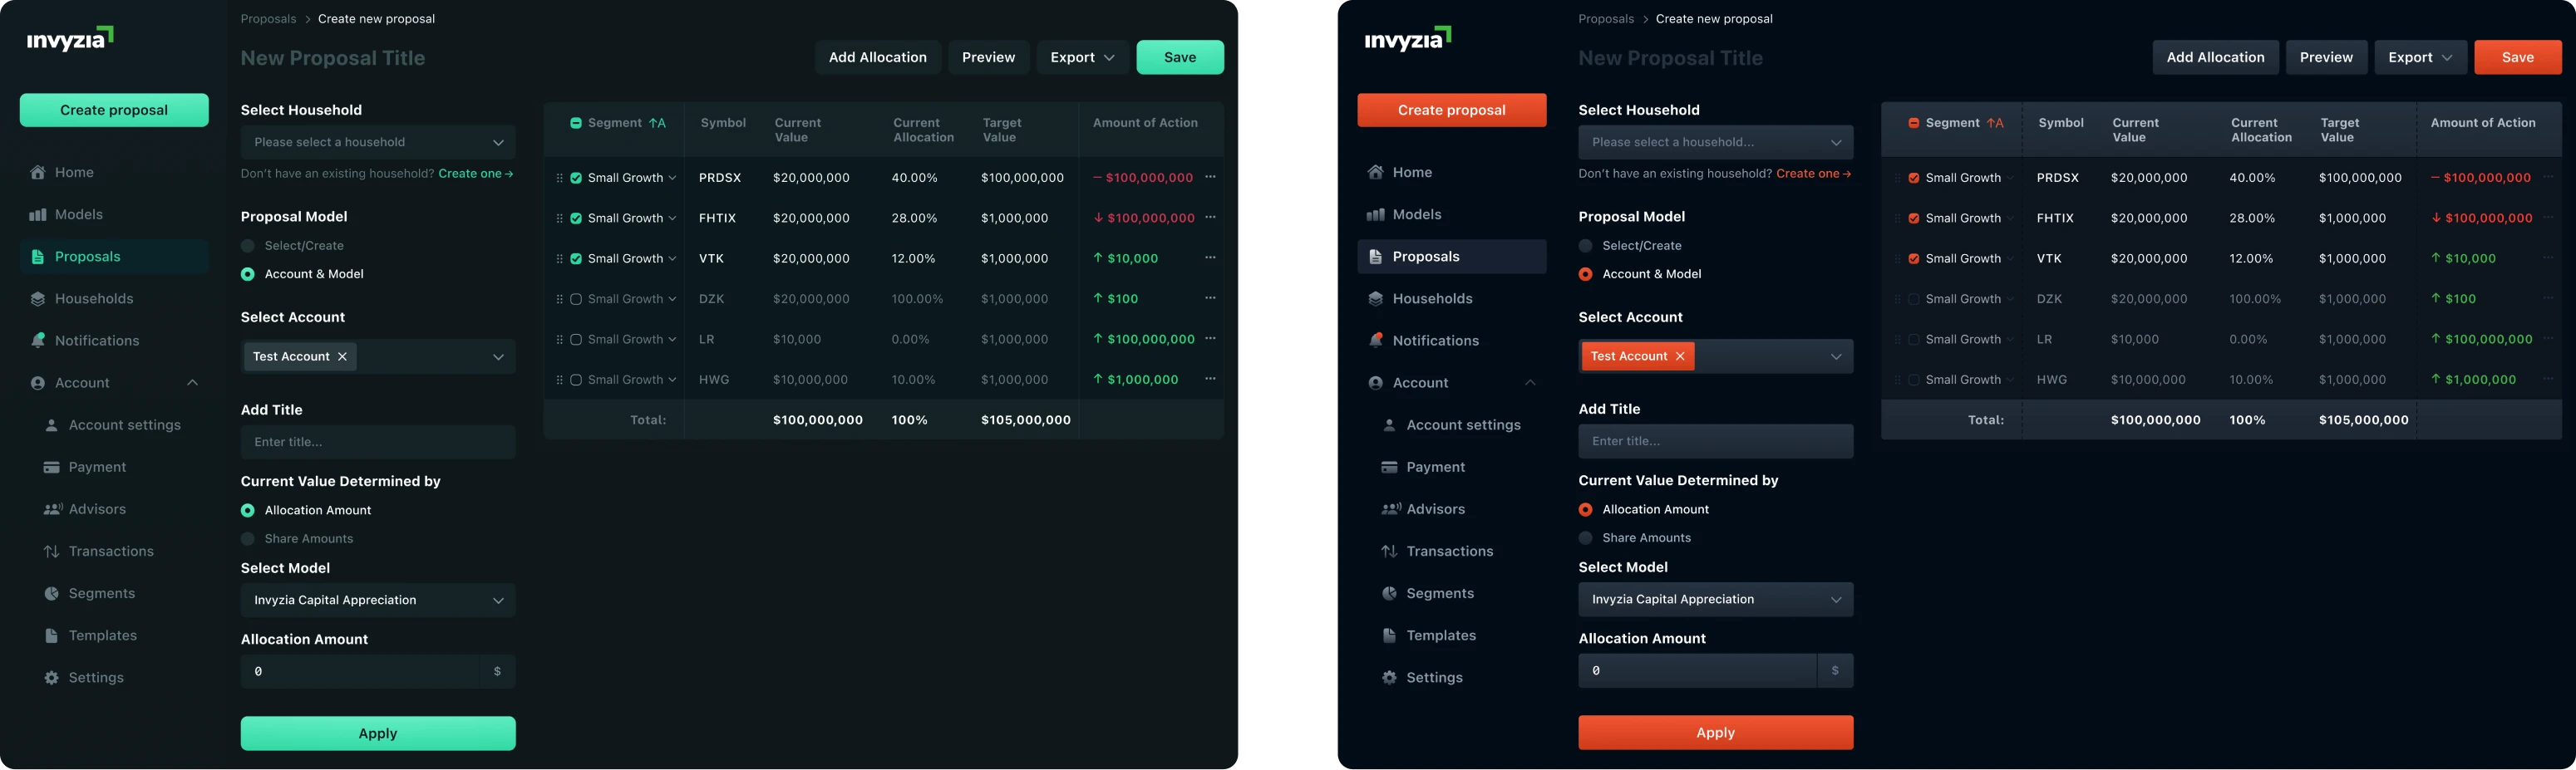
Task: Open the three-dots menu for the VTK row in the green theme
Action: click(1210, 257)
